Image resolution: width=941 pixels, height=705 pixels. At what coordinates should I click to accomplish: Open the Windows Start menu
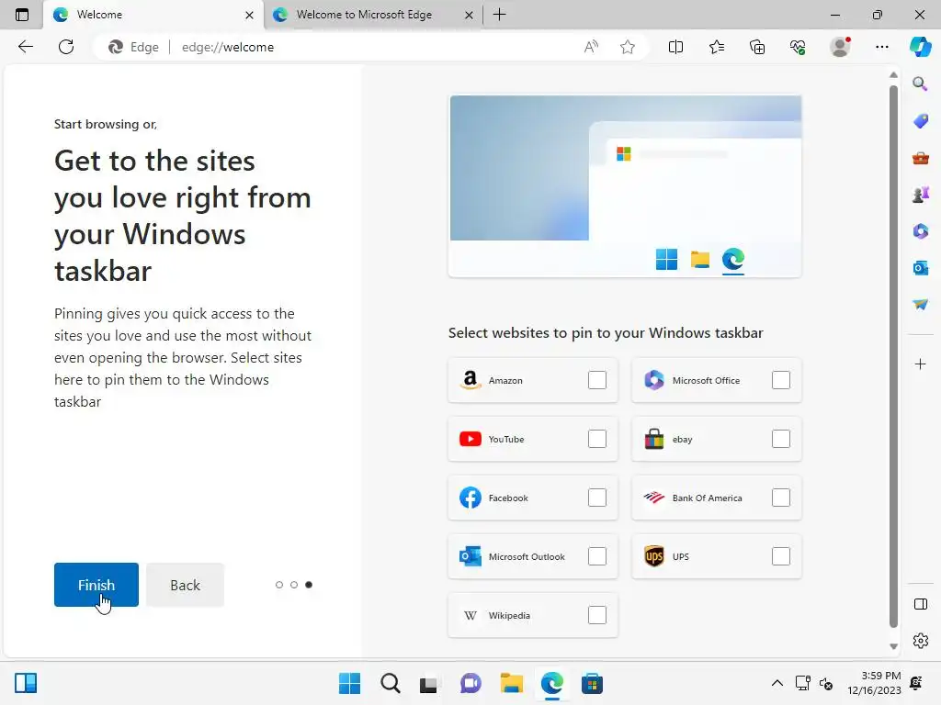tap(349, 683)
